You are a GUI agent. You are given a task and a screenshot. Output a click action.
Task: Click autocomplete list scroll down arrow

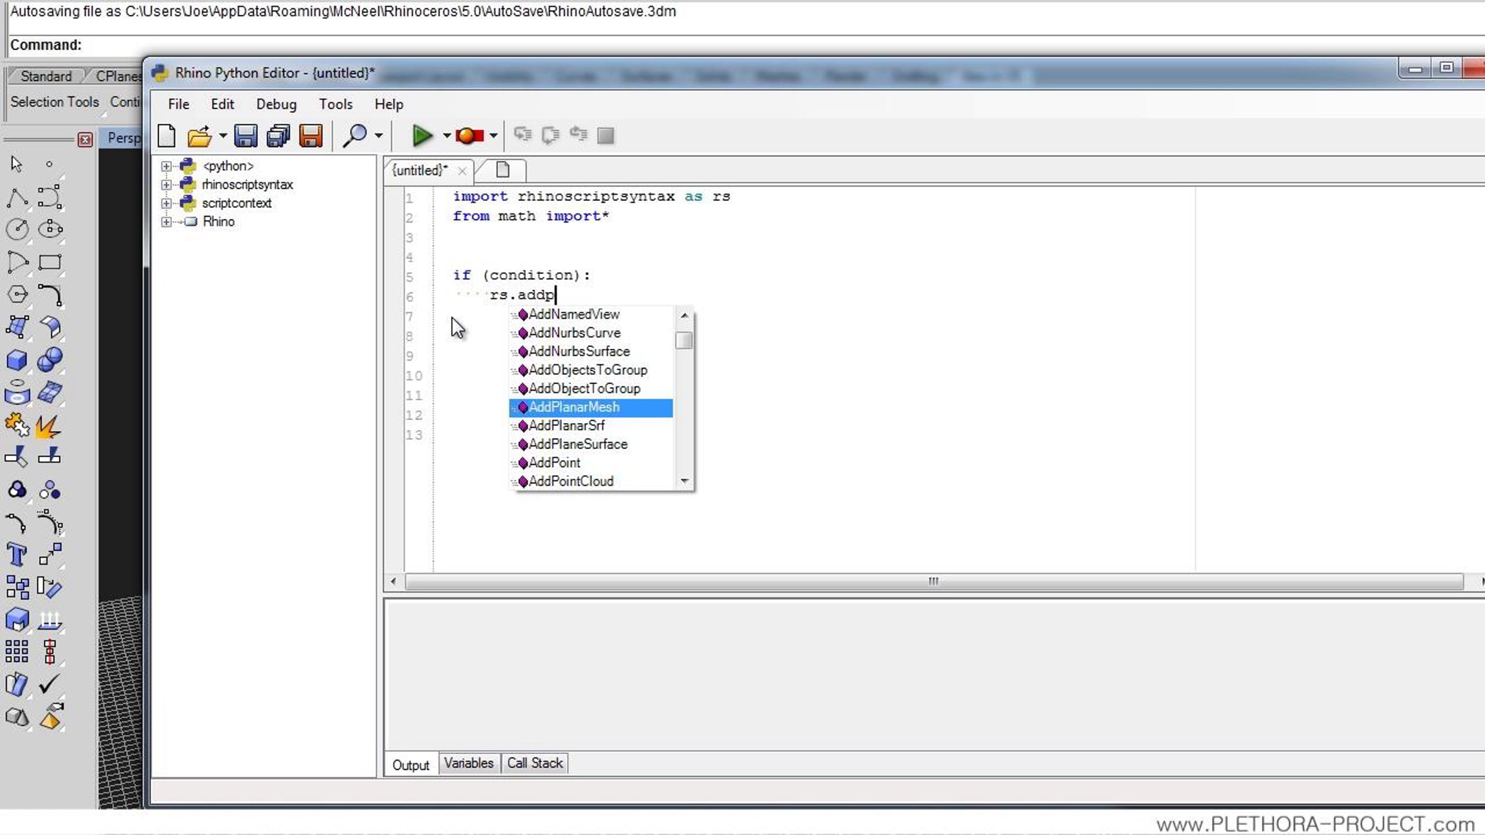tap(684, 481)
